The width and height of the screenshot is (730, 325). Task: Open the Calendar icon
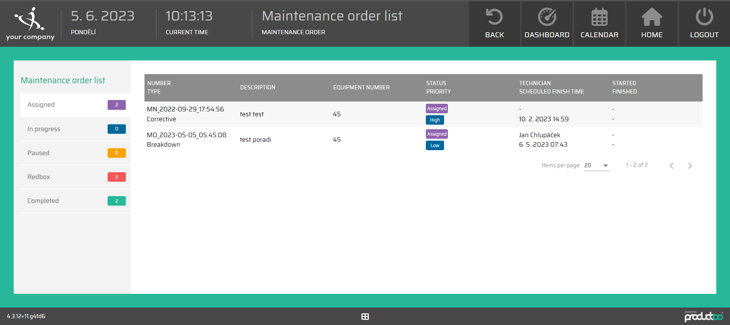point(599,17)
